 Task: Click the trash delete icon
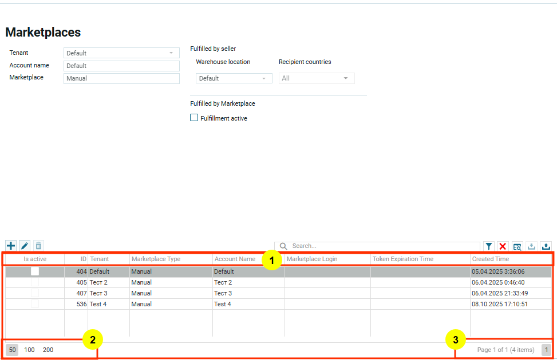coord(38,246)
